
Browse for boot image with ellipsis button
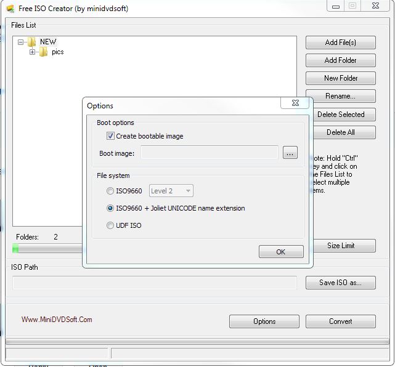pyautogui.click(x=290, y=153)
